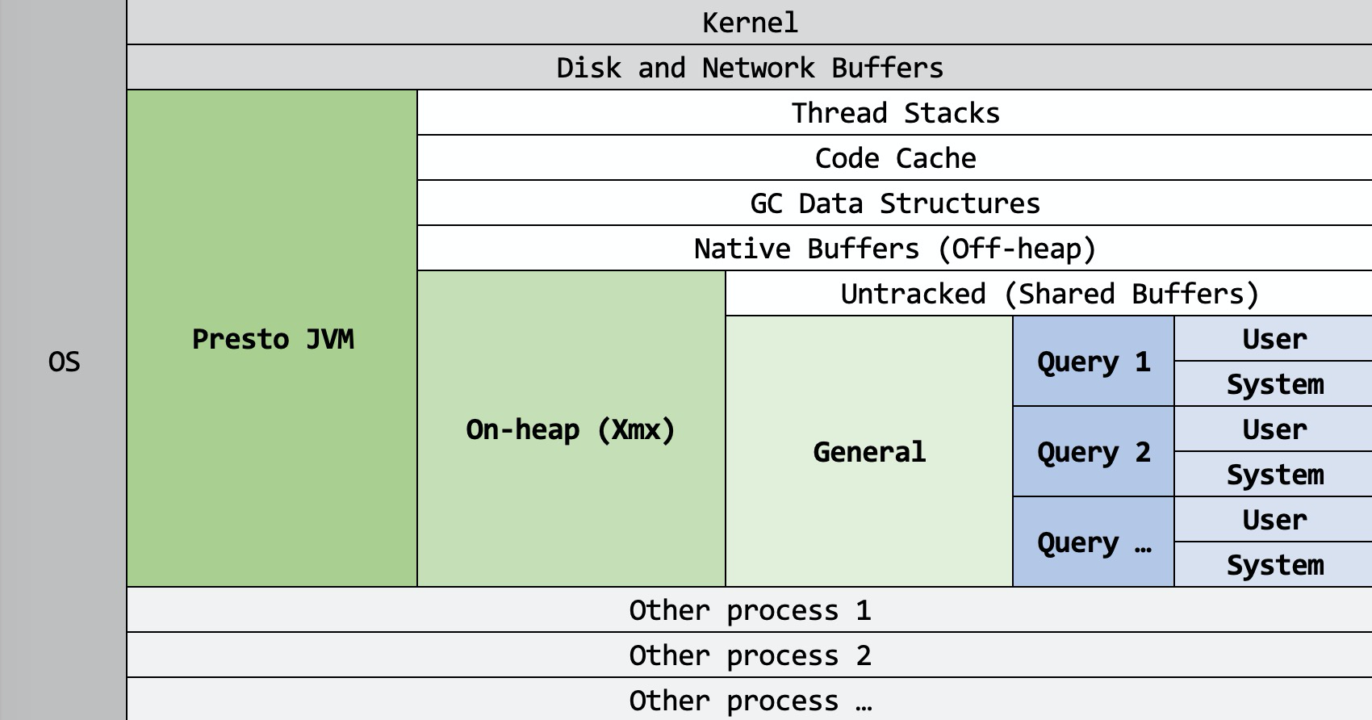
Task: Click the On-heap (Xmx) block
Action: [x=571, y=429]
